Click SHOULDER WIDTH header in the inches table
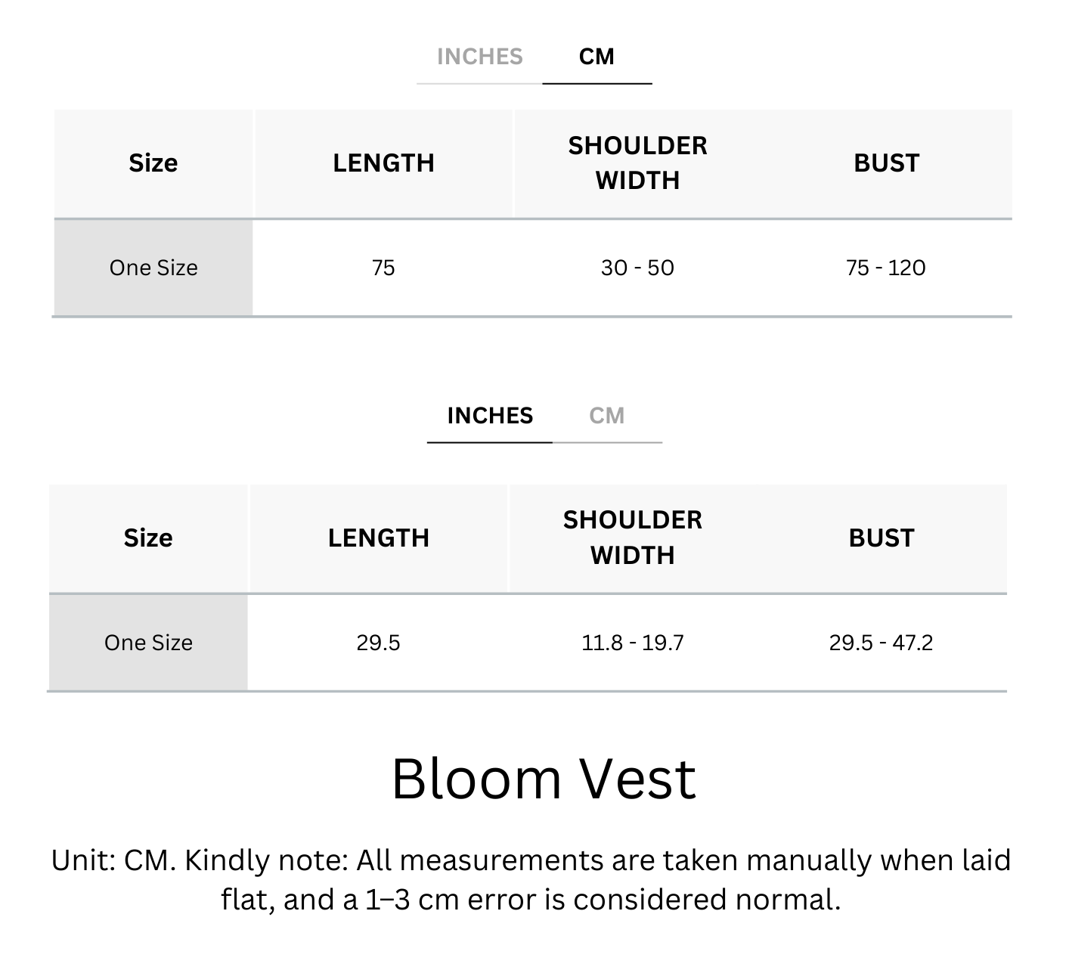The width and height of the screenshot is (1069, 973). tap(632, 538)
